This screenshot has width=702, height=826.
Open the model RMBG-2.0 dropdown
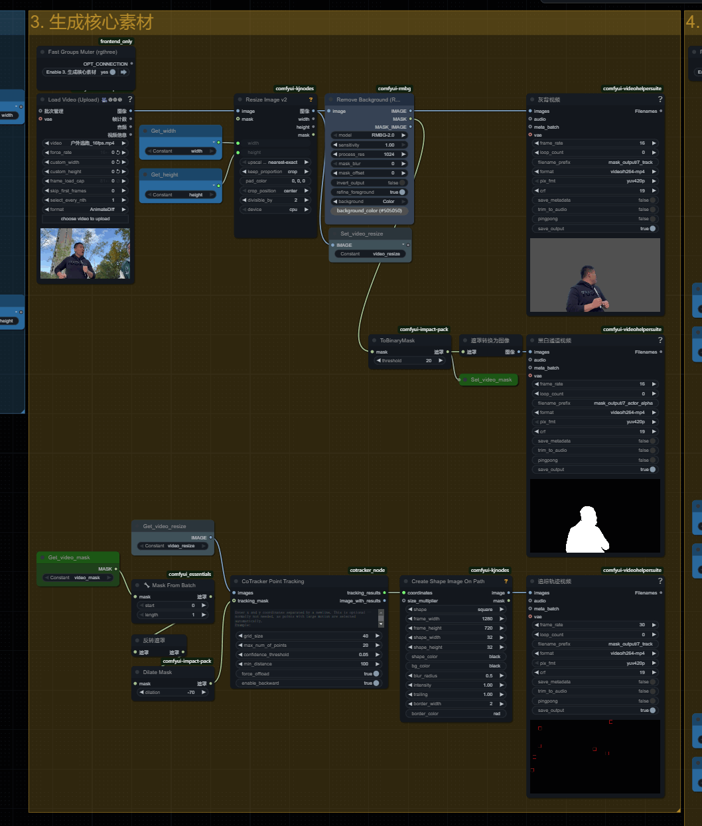[370, 135]
